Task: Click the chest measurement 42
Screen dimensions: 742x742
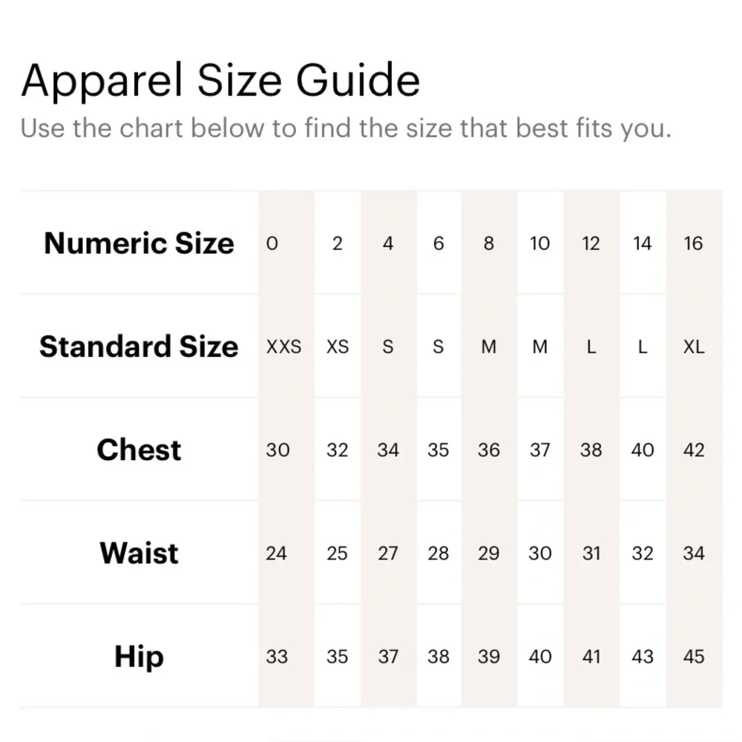Action: point(694,450)
